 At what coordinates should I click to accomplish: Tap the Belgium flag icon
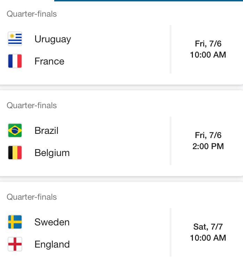pos(15,153)
